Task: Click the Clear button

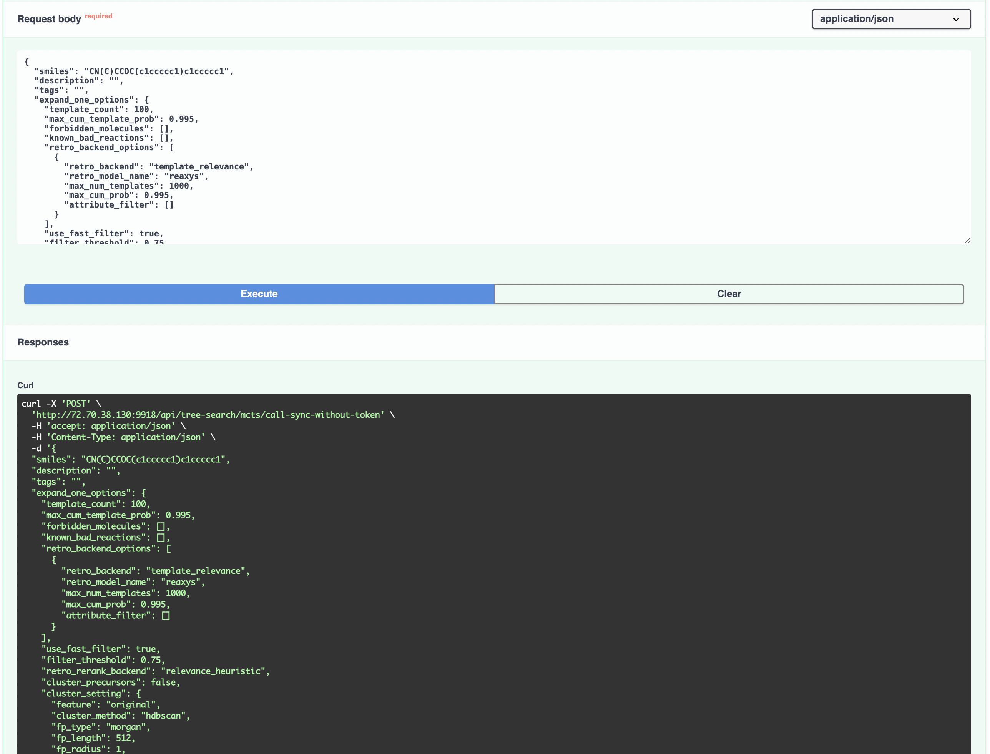Action: [x=729, y=294]
